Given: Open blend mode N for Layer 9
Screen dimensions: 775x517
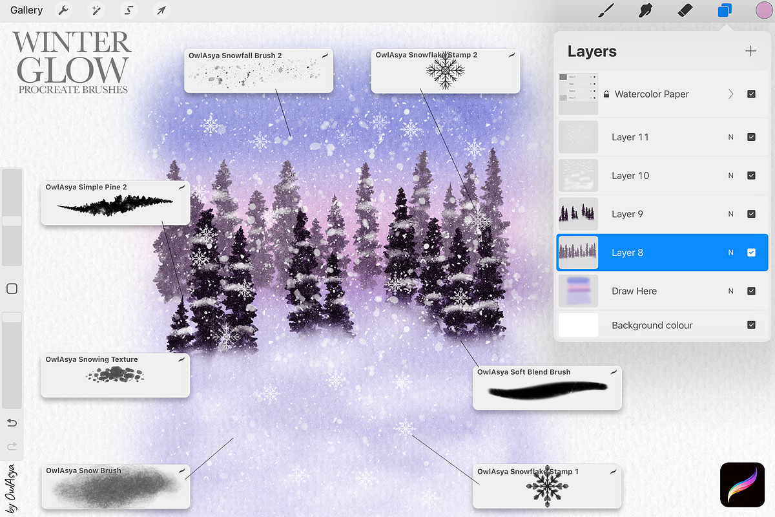Looking at the screenshot, I should 731,214.
